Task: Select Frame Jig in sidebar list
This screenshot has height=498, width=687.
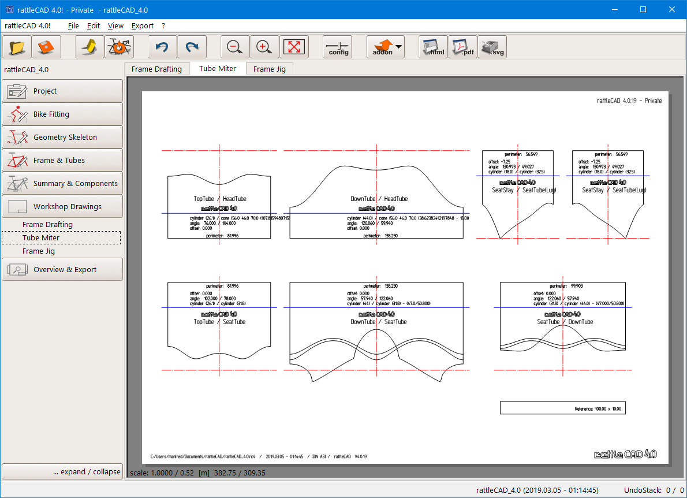Action: [x=39, y=251]
